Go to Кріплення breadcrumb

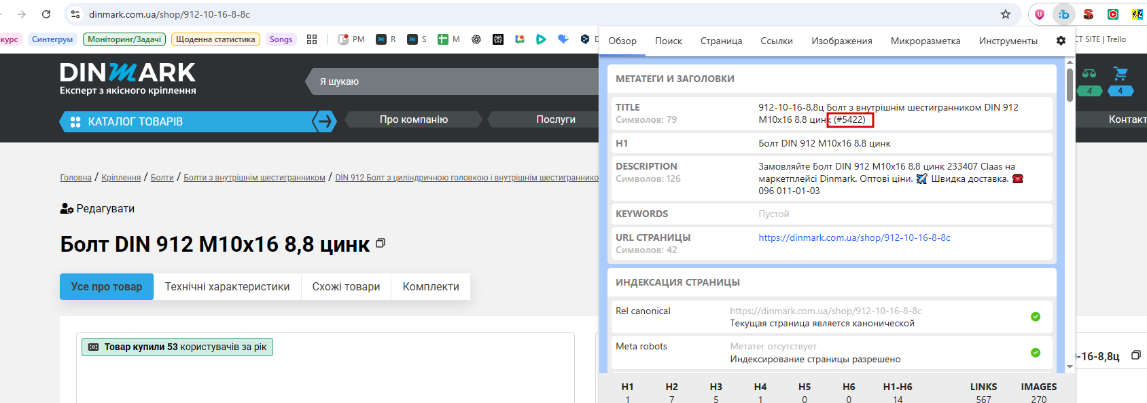121,178
